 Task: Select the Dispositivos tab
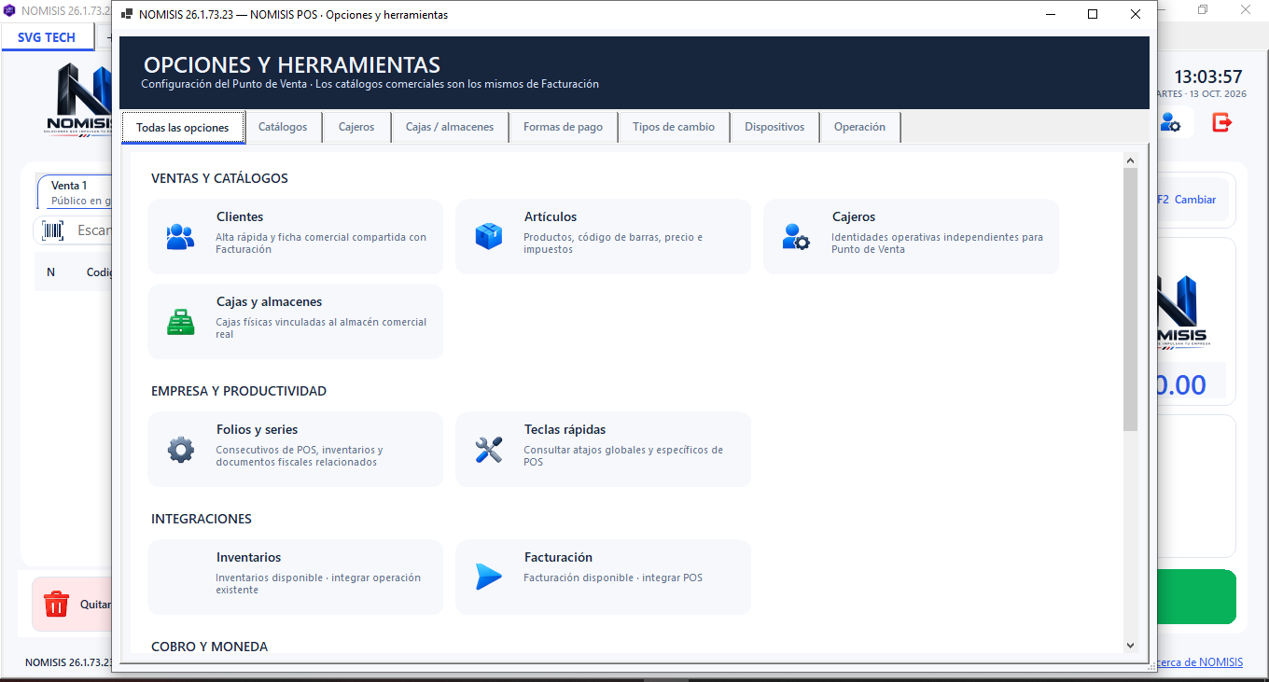[774, 127]
